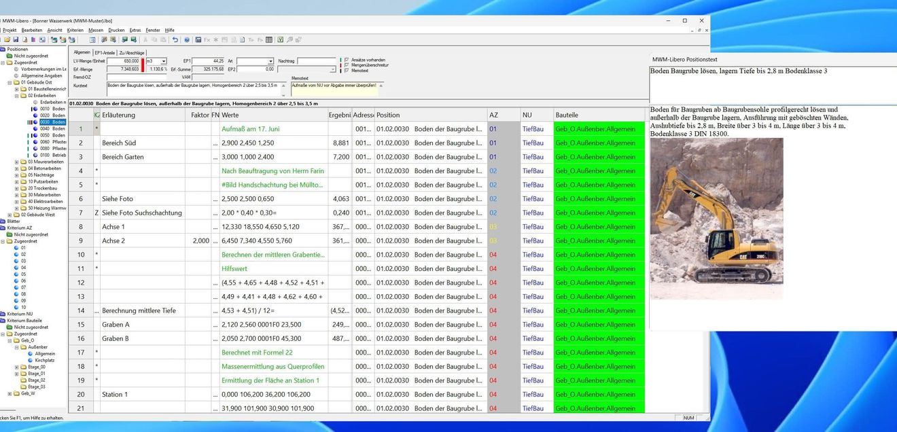Click the Blätter node icon in tree
This screenshot has height=432, width=897.
[3, 221]
